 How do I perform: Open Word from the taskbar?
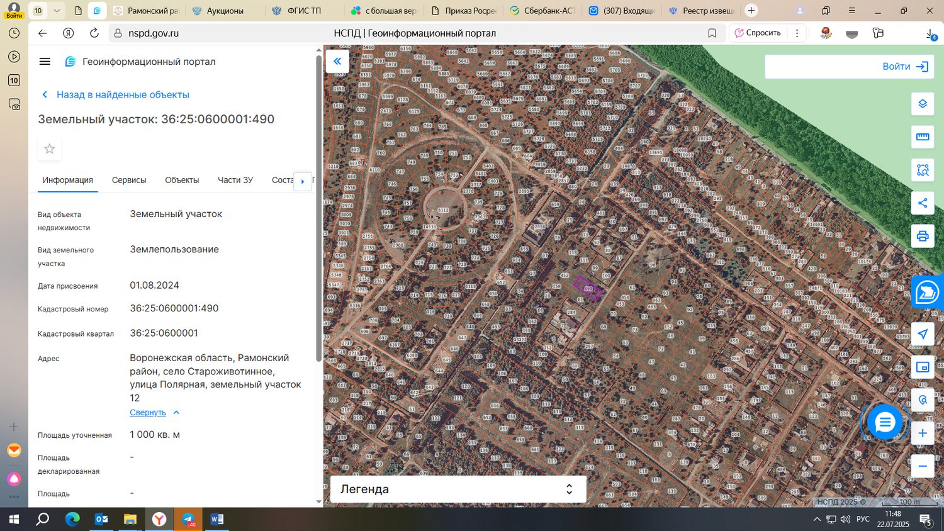(x=217, y=519)
